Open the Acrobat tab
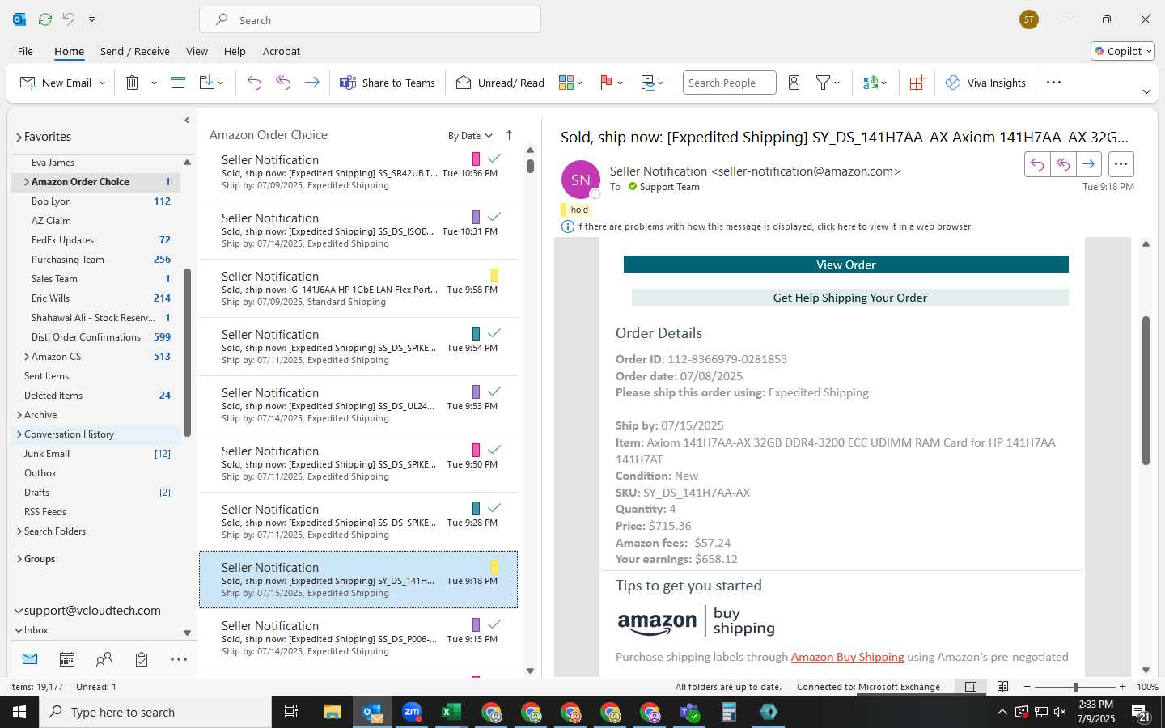Screen dimensions: 1165x728 click(x=282, y=51)
